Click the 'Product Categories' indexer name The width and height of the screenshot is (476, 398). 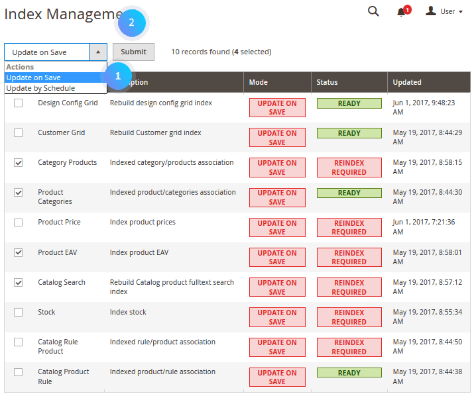click(55, 197)
